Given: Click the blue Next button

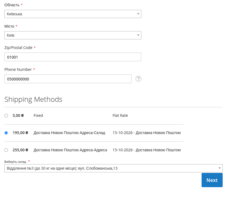Looking at the screenshot, I should [x=212, y=180].
